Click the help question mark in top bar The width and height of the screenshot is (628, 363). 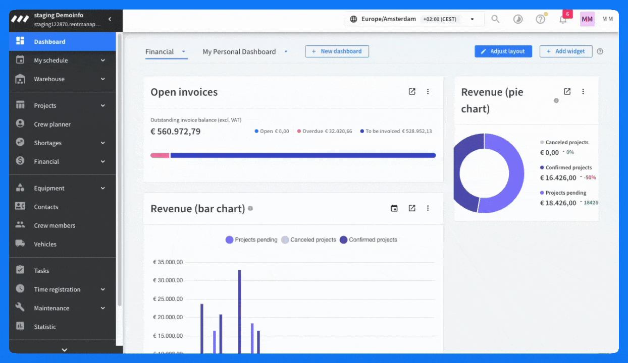(540, 19)
